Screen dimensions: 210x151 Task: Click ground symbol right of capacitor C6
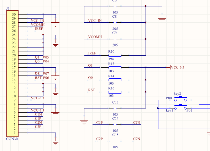(162, 20)
